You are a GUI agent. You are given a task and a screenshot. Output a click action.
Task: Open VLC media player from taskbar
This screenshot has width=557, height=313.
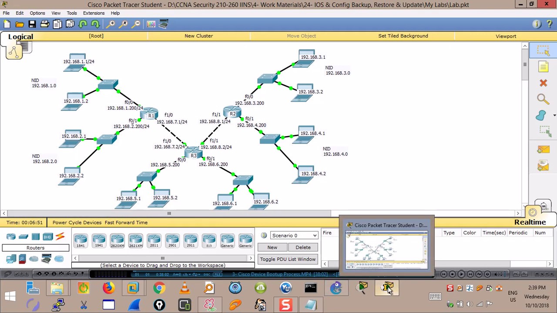[185, 288]
